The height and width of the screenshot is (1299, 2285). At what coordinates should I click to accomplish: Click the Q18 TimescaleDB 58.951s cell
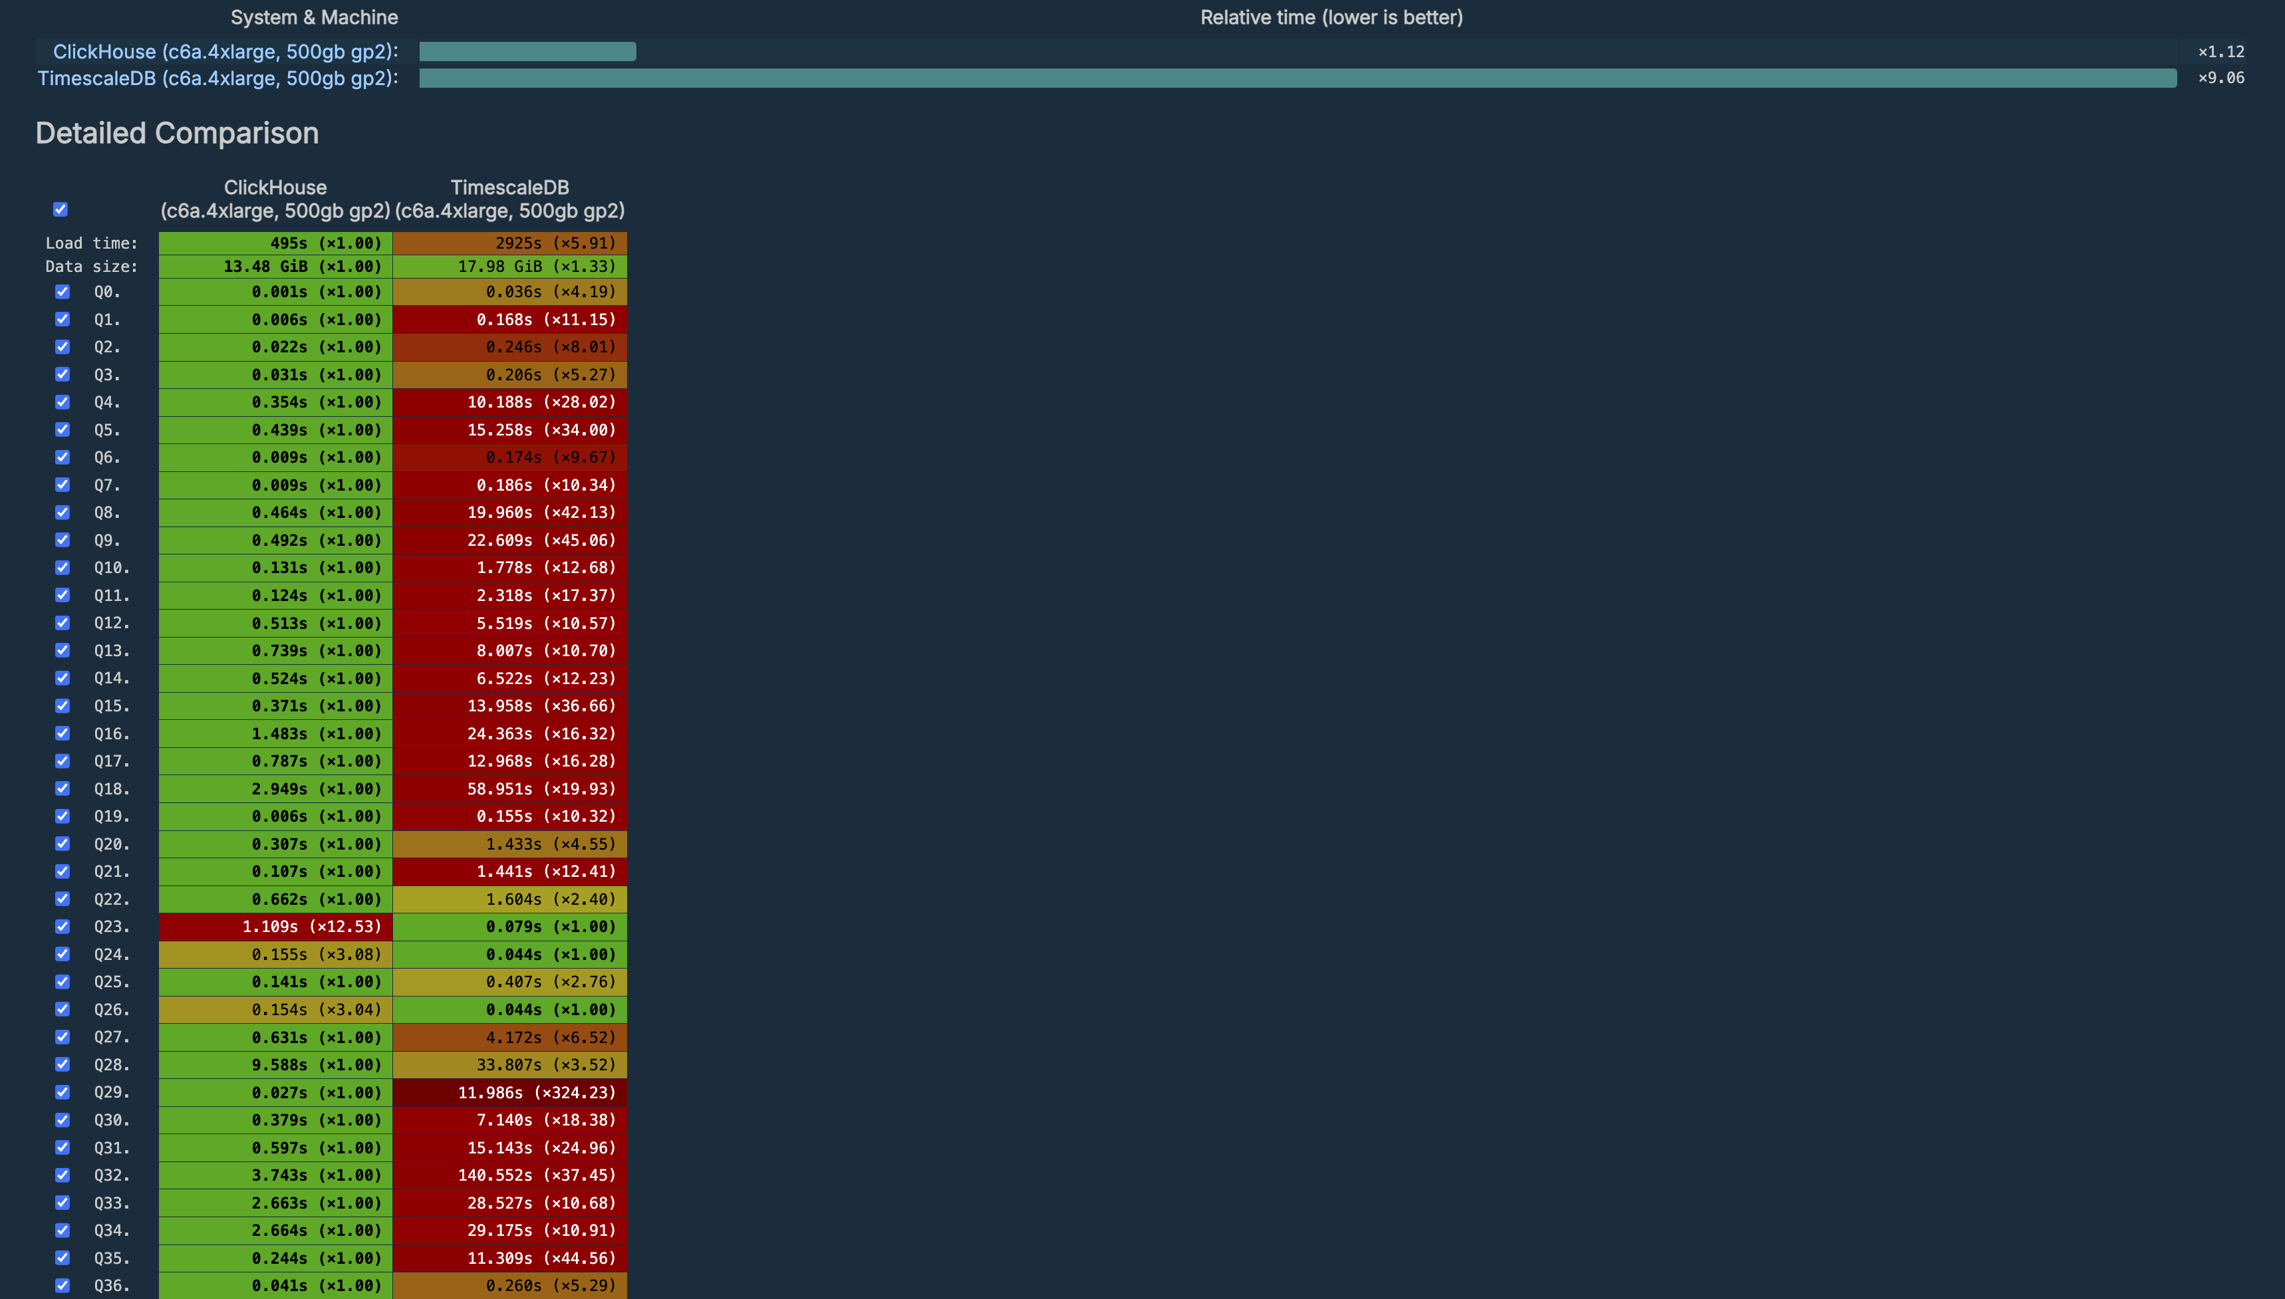click(509, 788)
